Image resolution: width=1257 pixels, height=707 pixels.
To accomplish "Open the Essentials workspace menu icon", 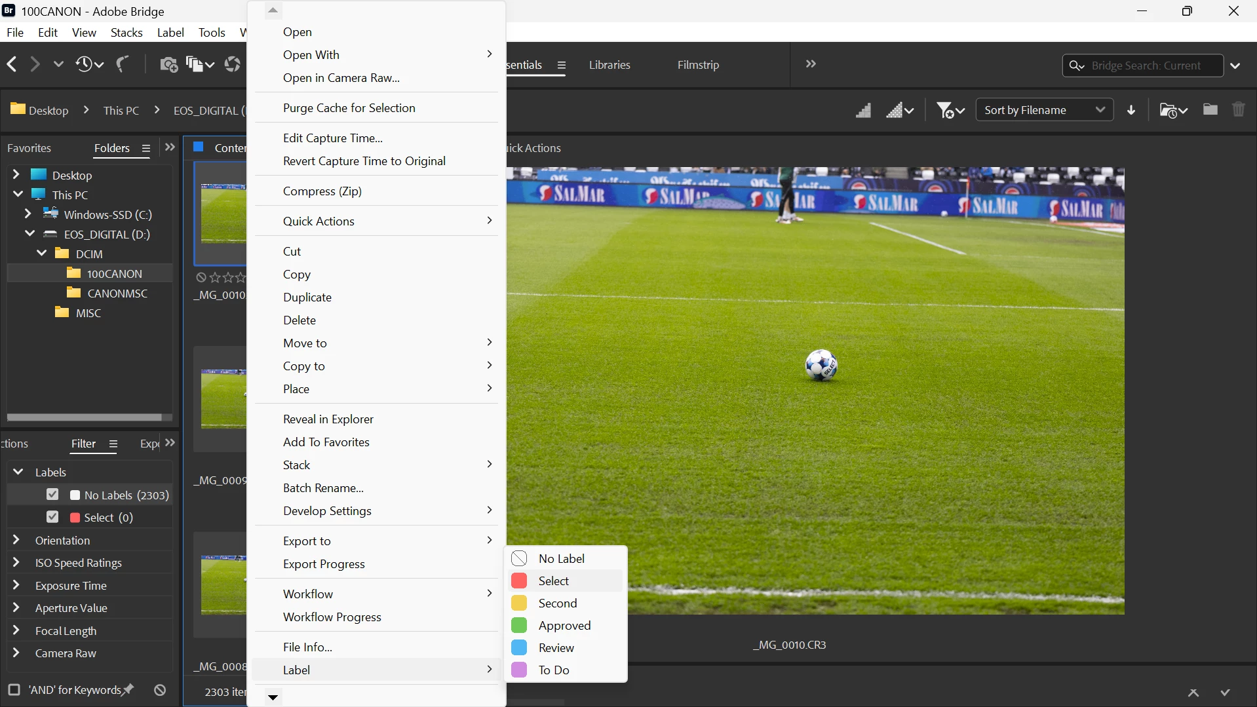I will [x=562, y=65].
